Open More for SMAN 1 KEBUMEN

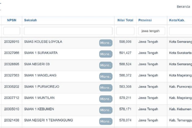[106, 110]
